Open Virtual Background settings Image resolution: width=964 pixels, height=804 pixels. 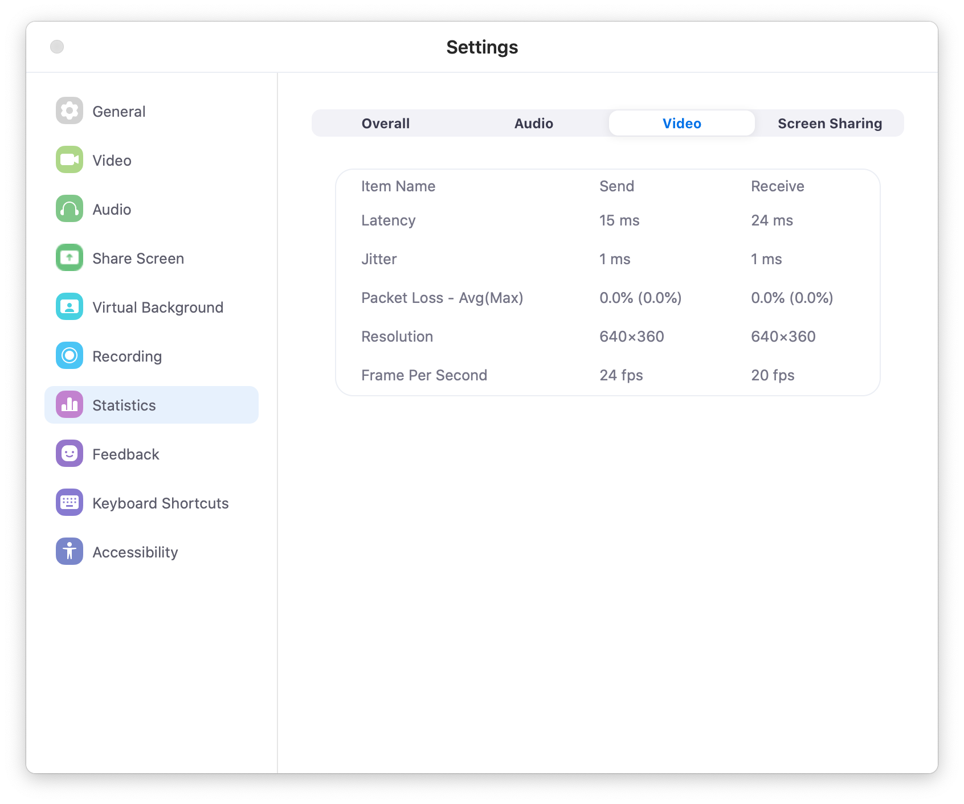coord(158,307)
